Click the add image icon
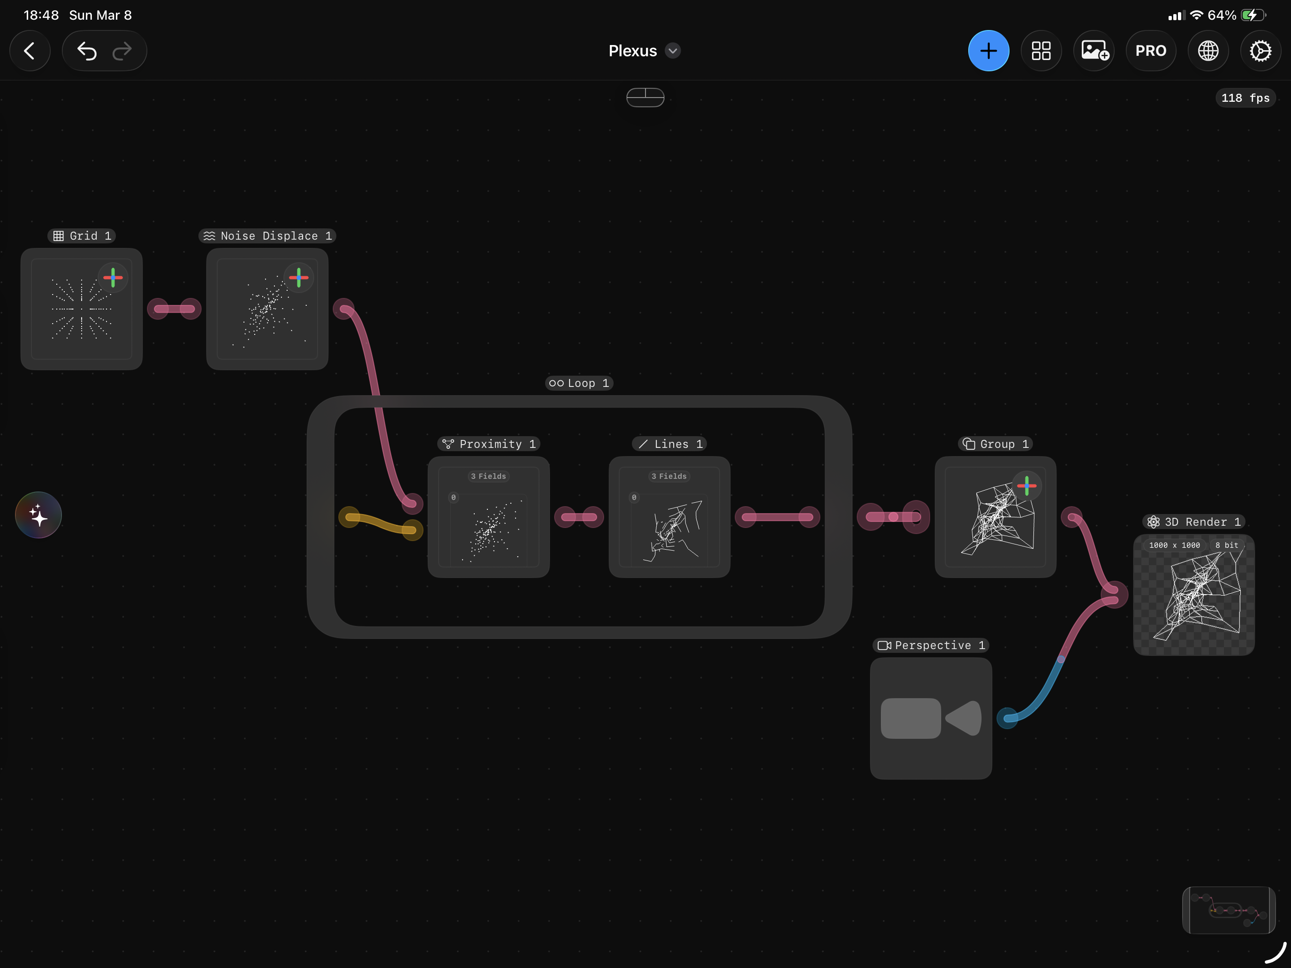Screen dimensions: 1291x968 click(1094, 51)
